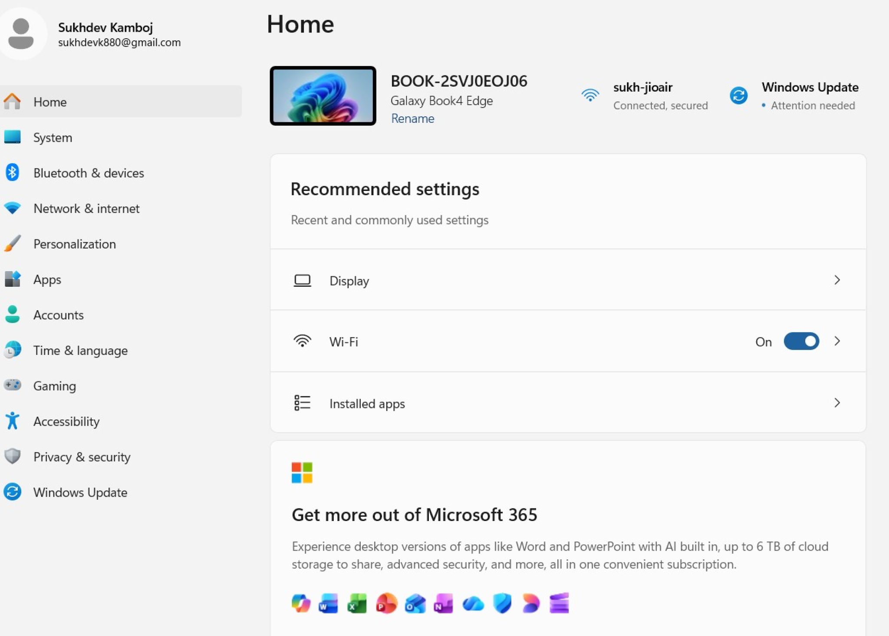This screenshot has height=636, width=889.
Task: Open the Privacy & security section
Action: (82, 457)
